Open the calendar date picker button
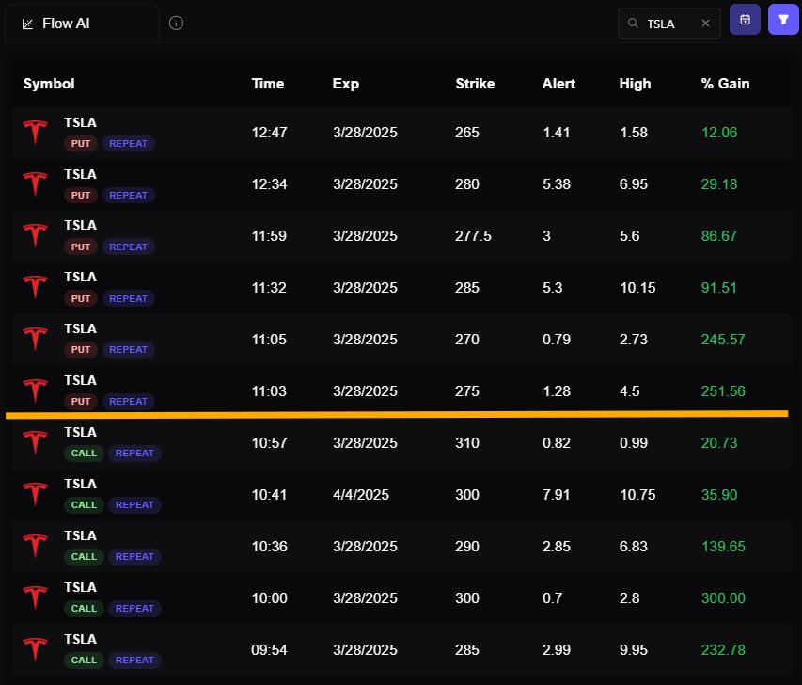This screenshot has width=802, height=685. coord(745,20)
